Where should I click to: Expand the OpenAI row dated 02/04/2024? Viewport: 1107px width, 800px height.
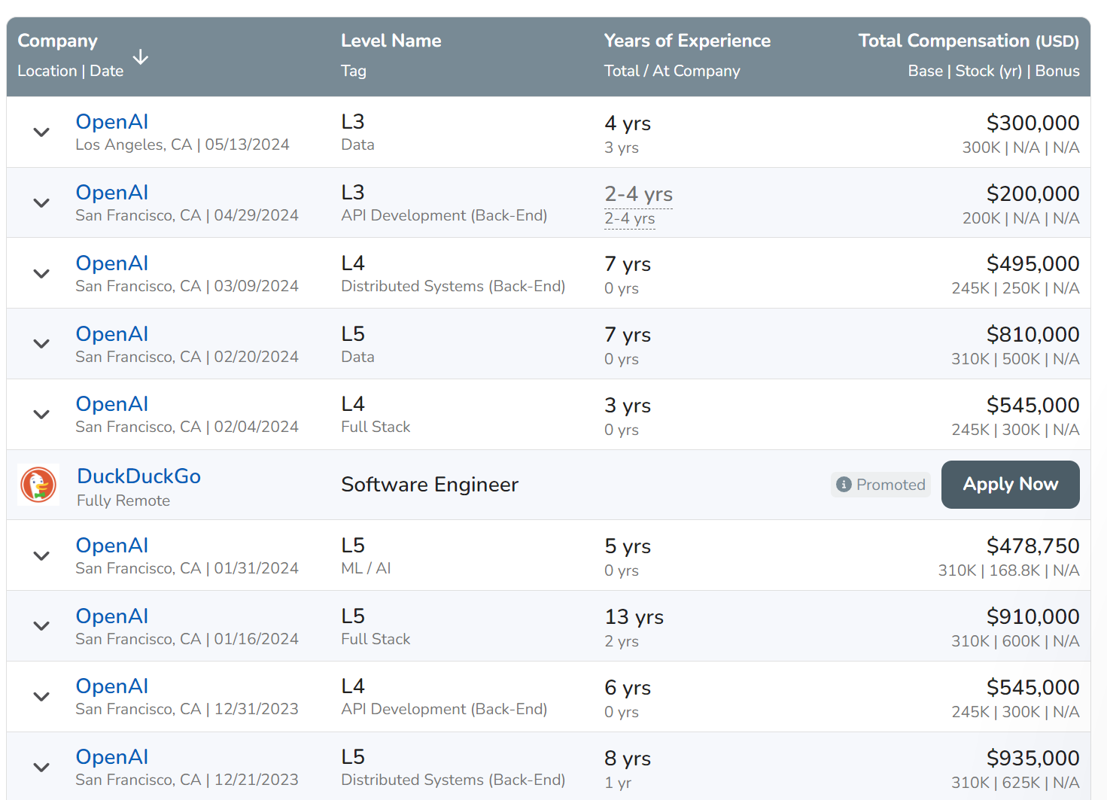(x=41, y=414)
